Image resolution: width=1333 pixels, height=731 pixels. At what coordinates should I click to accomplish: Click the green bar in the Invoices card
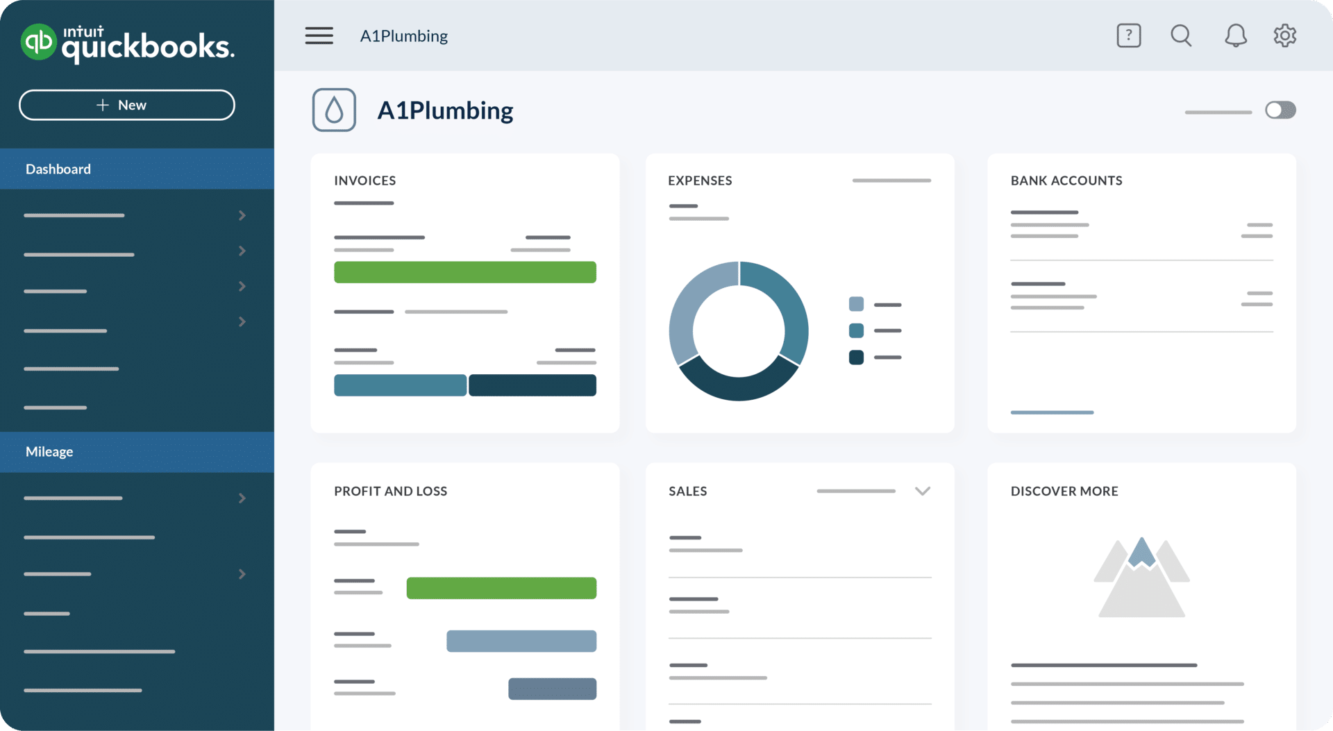coord(465,272)
